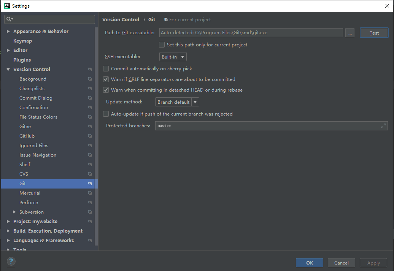
Task: Click the settings tree vertical scrollbar
Action: pyautogui.click(x=96, y=137)
